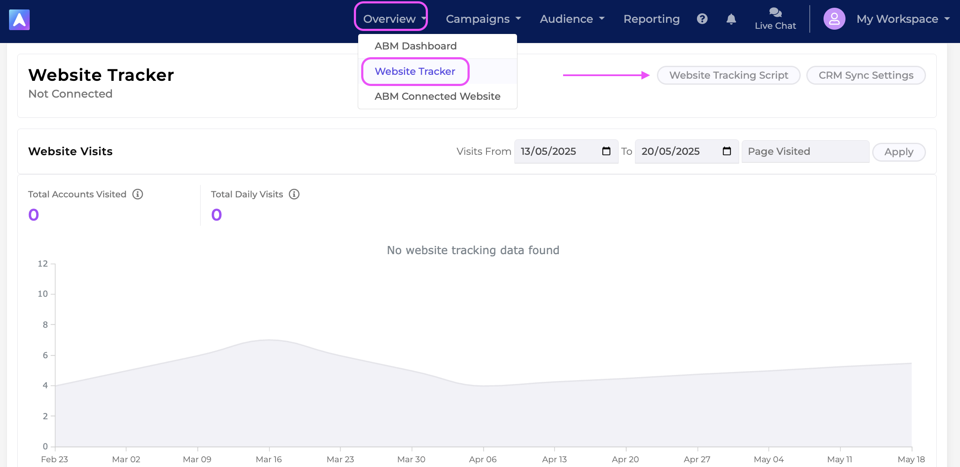Collapse the Overview dropdown menu

click(x=391, y=19)
